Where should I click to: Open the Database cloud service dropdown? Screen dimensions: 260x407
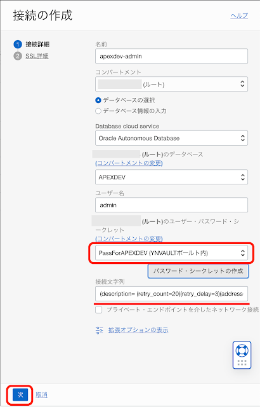171,138
